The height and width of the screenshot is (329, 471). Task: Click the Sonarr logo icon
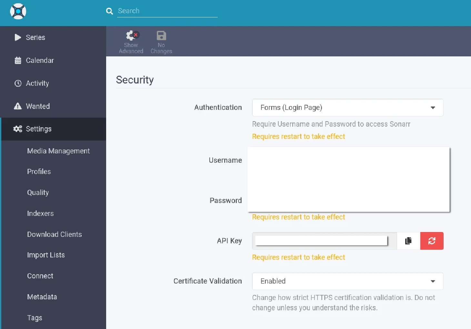18,11
